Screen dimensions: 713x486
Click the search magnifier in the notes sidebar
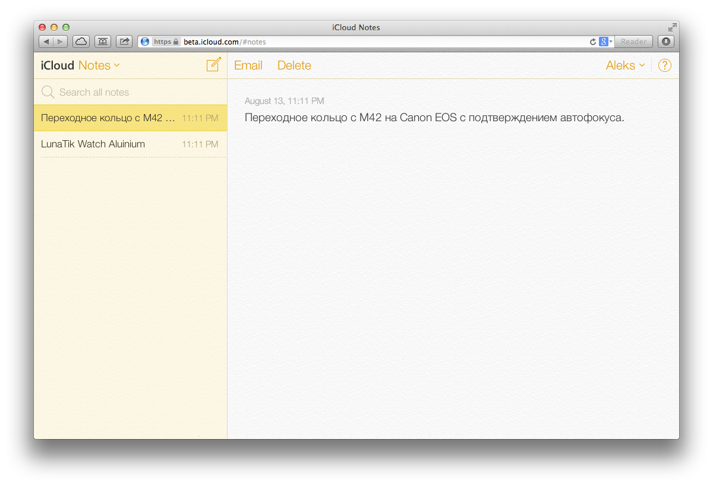coord(48,92)
